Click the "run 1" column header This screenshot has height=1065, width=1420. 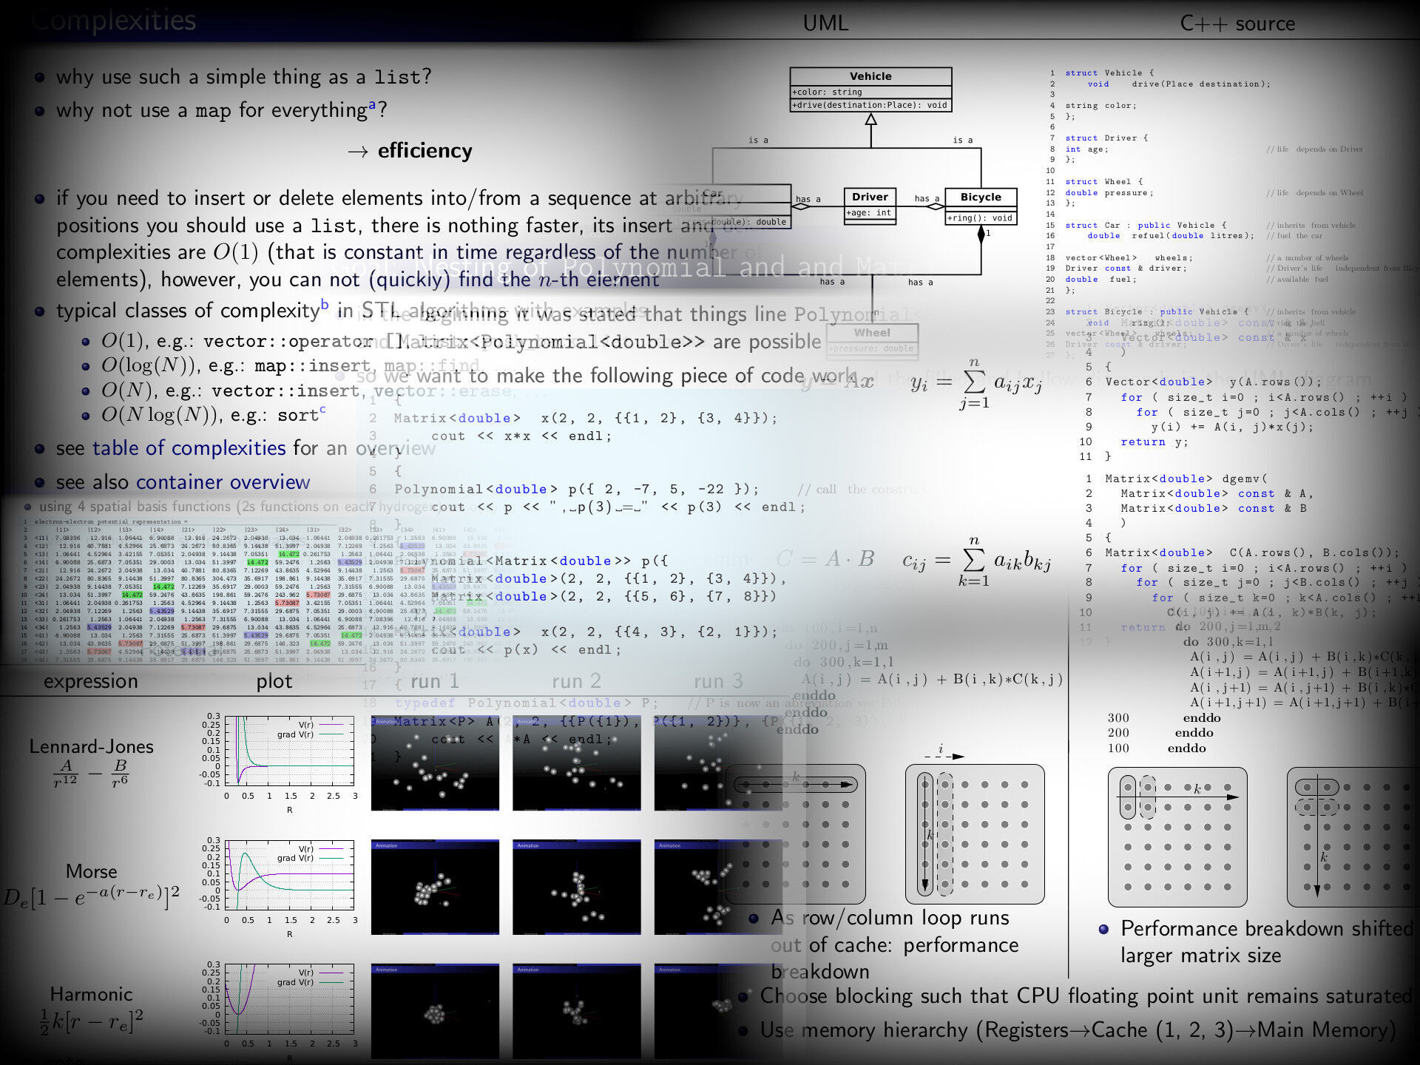(x=435, y=681)
